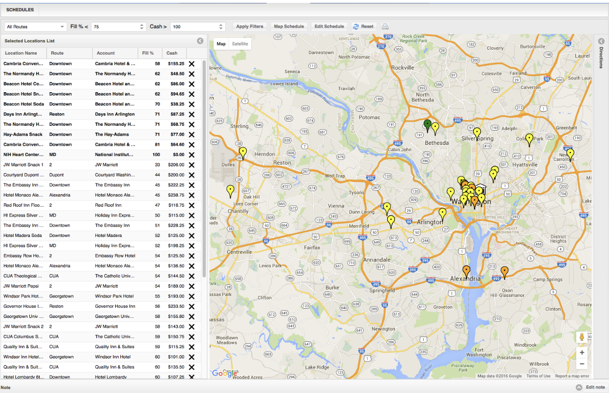Switch to the Map view button
The height and width of the screenshot is (393, 609).
[x=221, y=44]
